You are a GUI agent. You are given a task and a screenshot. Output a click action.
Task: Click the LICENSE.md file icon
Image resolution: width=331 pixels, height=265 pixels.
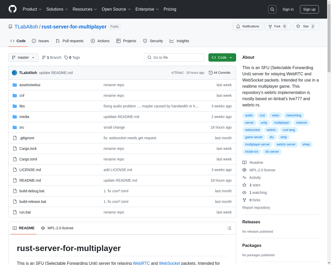[x=15, y=170]
